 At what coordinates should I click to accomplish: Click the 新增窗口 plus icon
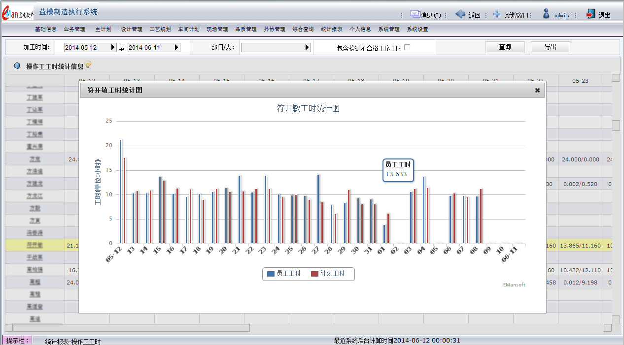(x=497, y=14)
